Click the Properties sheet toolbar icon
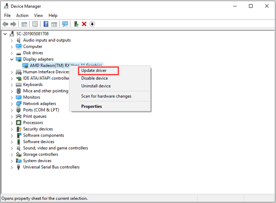276x203 pixels. pyautogui.click(x=35, y=24)
